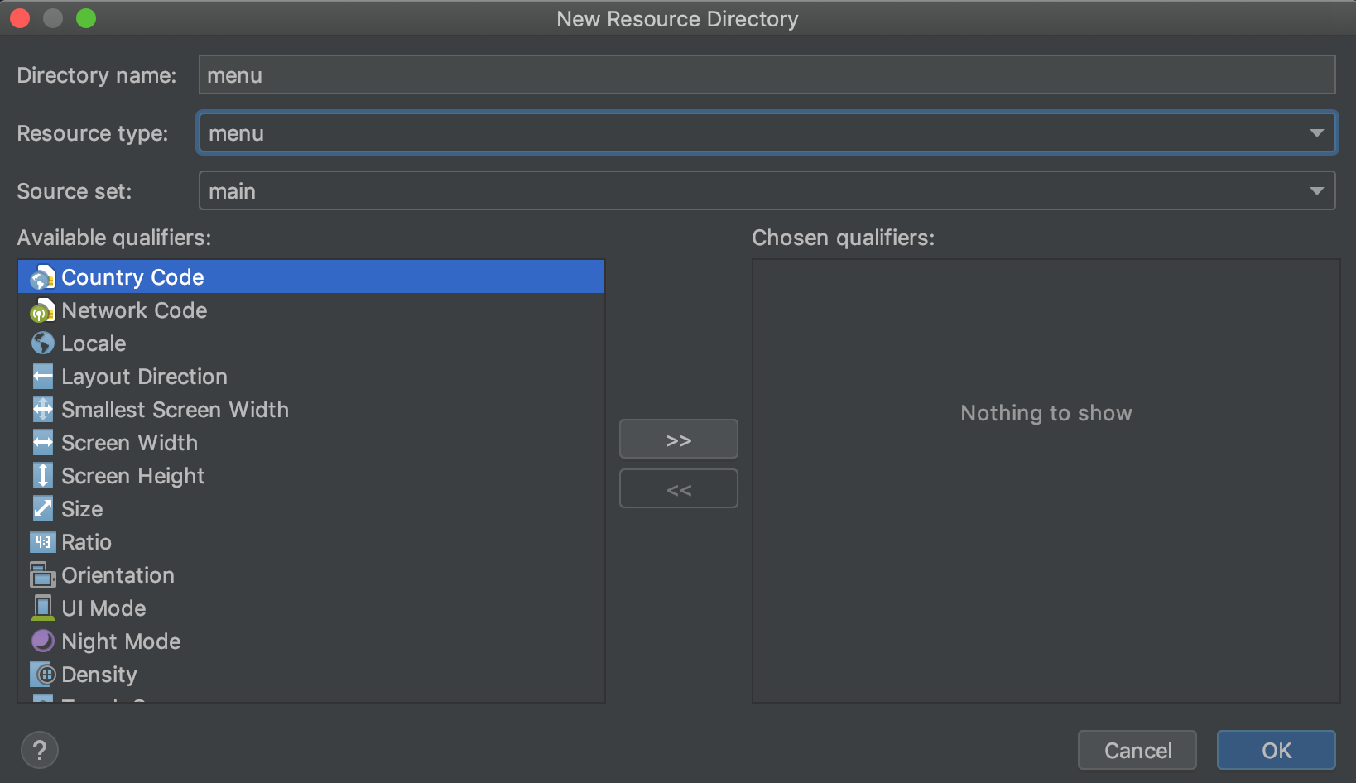Cancel the New Resource Directory dialog

coord(1137,751)
